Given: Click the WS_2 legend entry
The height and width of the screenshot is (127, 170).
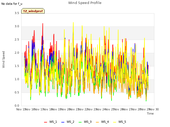Looking at the screenshot, I should click(68, 122).
